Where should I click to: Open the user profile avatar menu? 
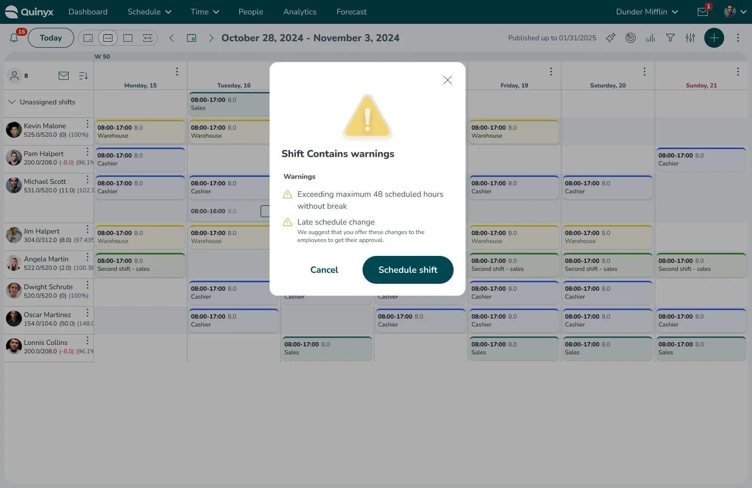[735, 12]
